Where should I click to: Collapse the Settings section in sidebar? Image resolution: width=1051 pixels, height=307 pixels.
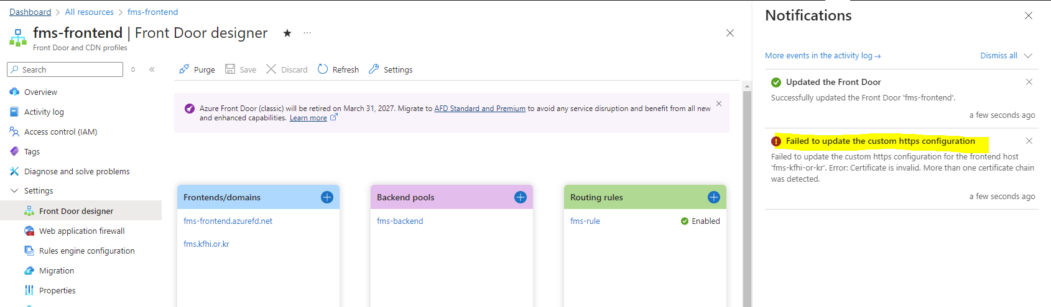[x=14, y=191]
